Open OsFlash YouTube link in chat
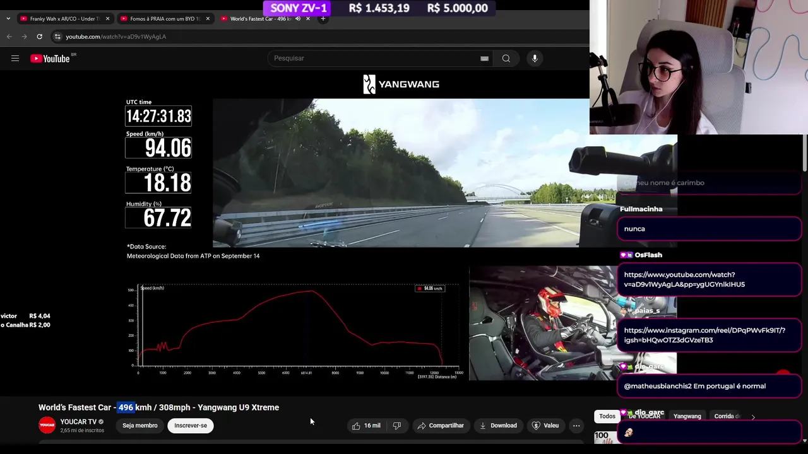Image resolution: width=808 pixels, height=454 pixels. pyautogui.click(x=684, y=279)
